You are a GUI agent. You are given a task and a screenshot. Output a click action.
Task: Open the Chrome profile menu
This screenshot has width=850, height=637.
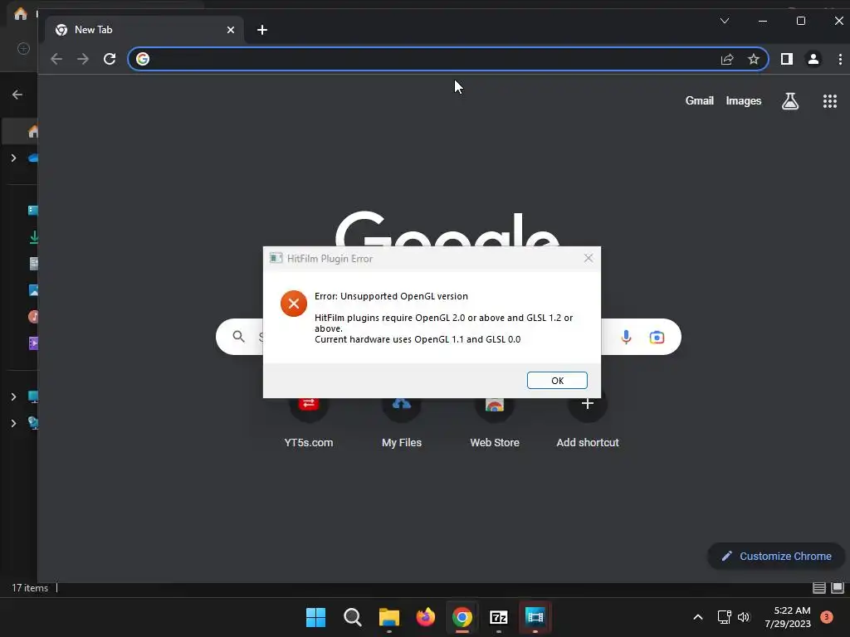[x=813, y=59]
